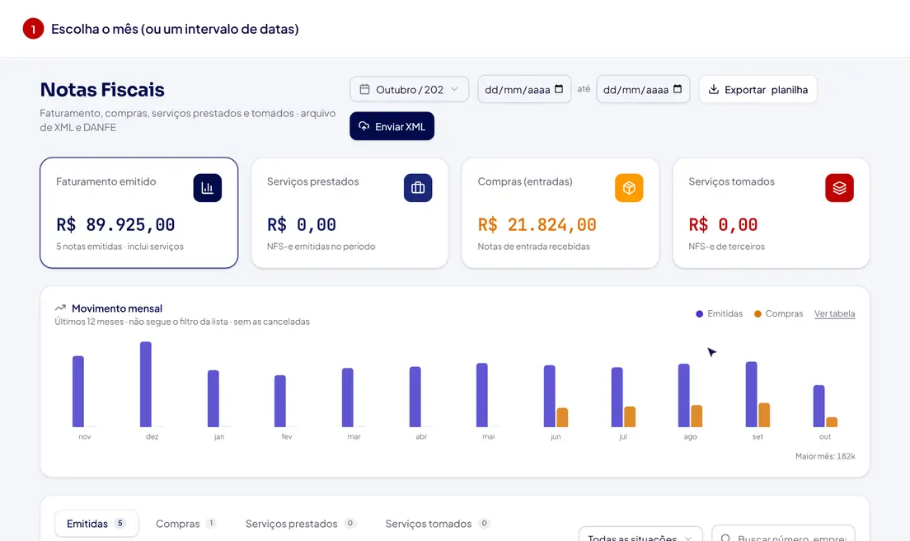Click the purple Emitidas bar for out
The height and width of the screenshot is (541, 910).
[x=819, y=407]
